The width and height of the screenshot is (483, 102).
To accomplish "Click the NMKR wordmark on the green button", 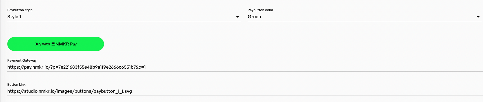I will pos(62,44).
